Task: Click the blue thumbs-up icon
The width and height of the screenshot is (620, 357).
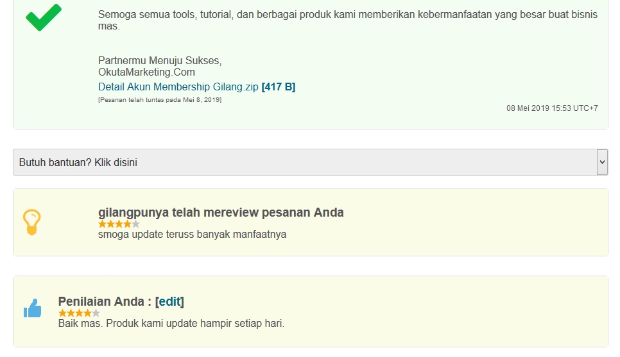Action: (32, 308)
